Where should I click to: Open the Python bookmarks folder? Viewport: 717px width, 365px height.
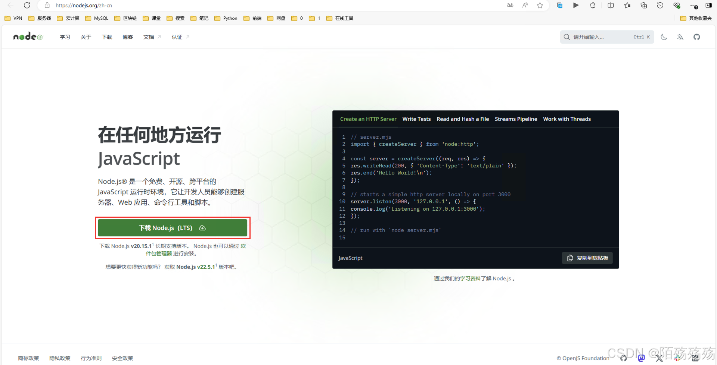click(226, 18)
